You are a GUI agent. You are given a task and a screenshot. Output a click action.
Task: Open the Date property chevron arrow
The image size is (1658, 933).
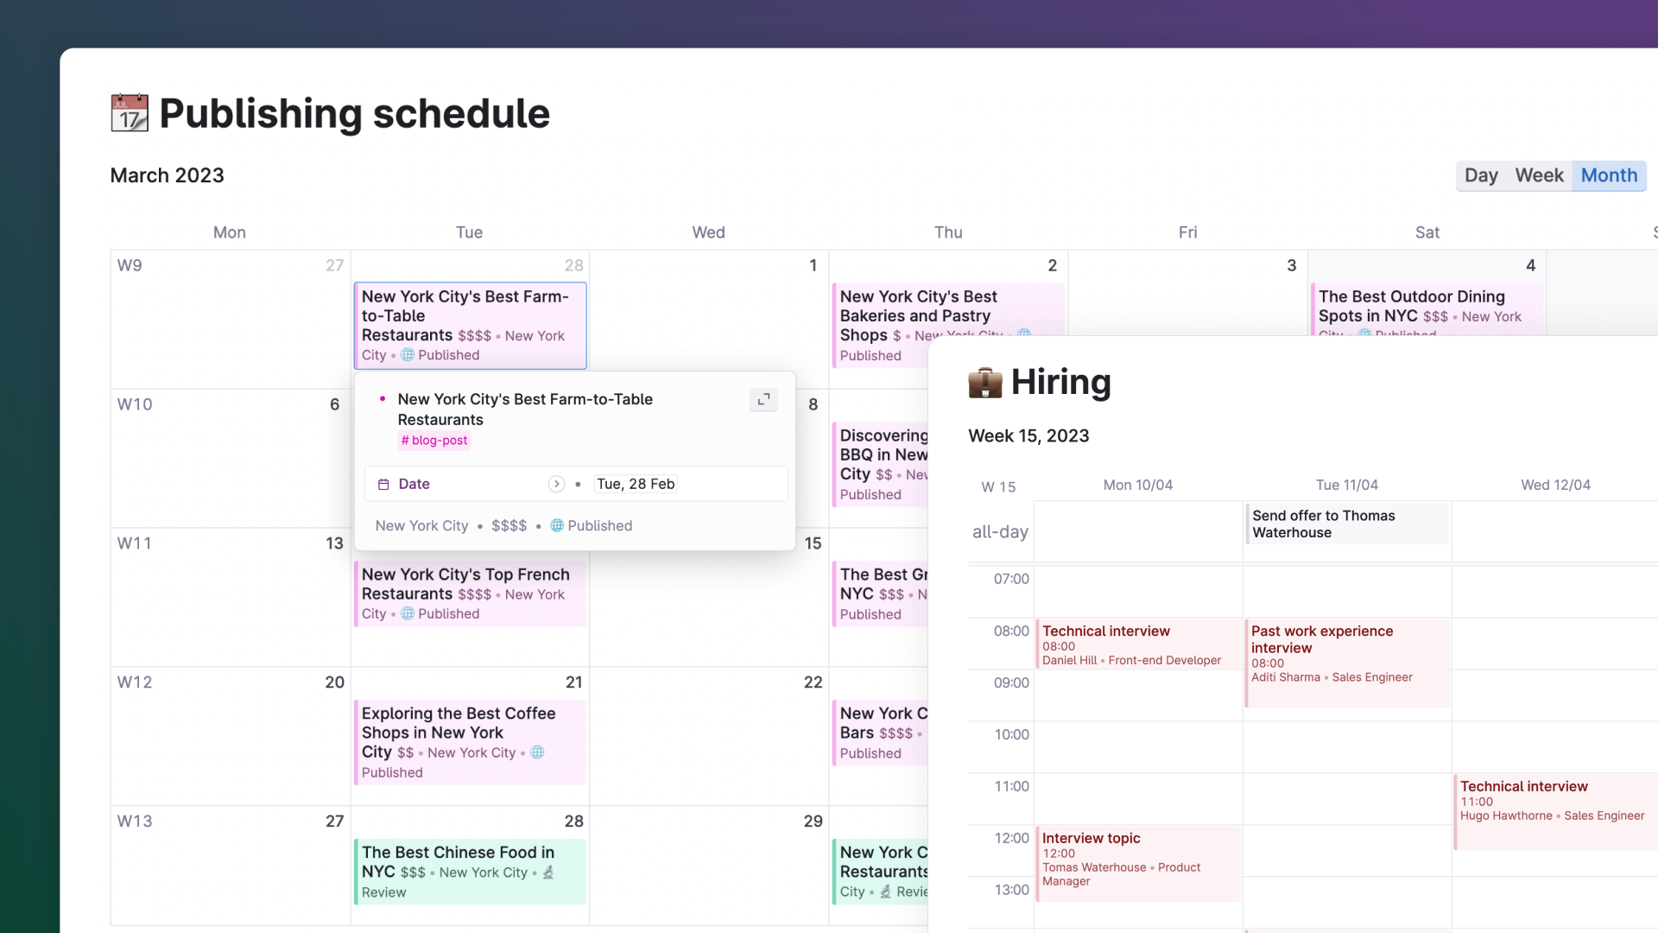click(x=556, y=484)
